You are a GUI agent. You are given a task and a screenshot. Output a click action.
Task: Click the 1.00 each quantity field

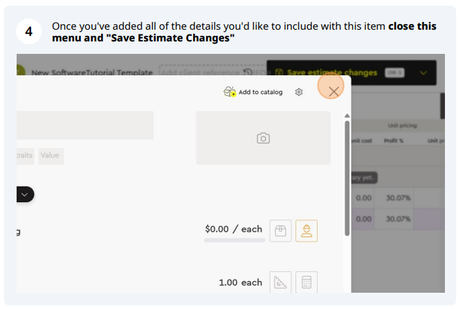coord(241,282)
